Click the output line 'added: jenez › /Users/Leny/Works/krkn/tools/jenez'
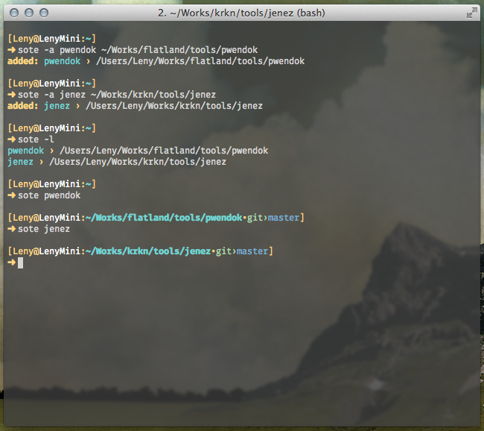484x431 pixels. click(x=135, y=106)
